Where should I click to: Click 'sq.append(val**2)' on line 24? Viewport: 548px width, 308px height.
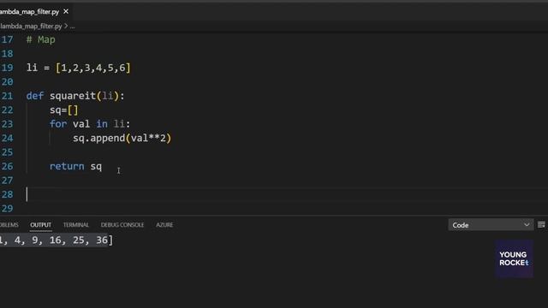tap(122, 138)
